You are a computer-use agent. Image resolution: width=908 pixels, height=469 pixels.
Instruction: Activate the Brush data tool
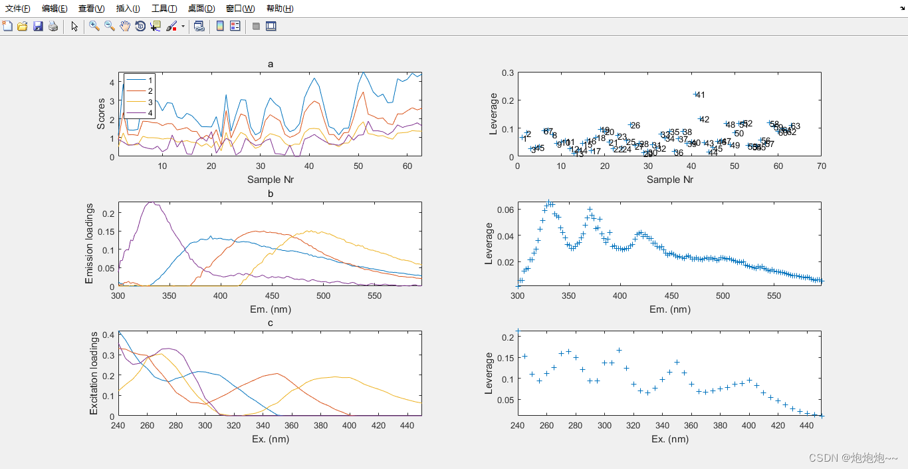pos(171,26)
